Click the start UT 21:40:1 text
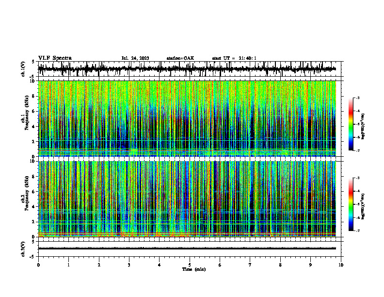 [234, 58]
